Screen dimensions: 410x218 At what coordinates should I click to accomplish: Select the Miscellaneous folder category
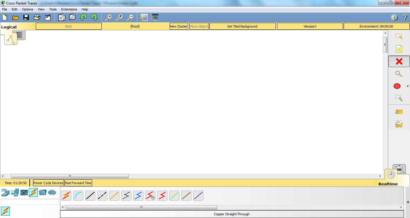43,193
